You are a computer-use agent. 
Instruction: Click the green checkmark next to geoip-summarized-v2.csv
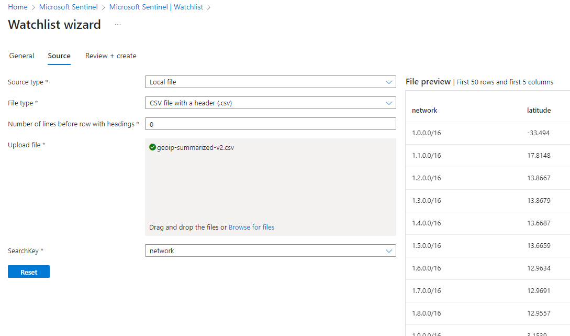click(x=153, y=147)
